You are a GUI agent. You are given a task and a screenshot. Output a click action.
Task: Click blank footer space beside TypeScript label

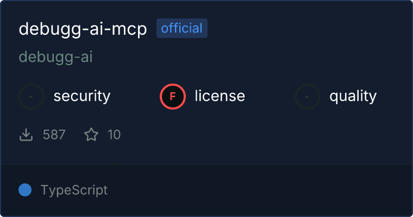point(258,190)
